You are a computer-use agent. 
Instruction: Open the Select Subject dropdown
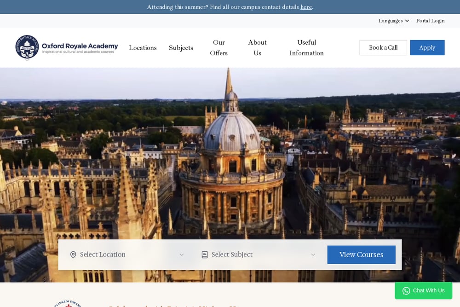coord(259,255)
